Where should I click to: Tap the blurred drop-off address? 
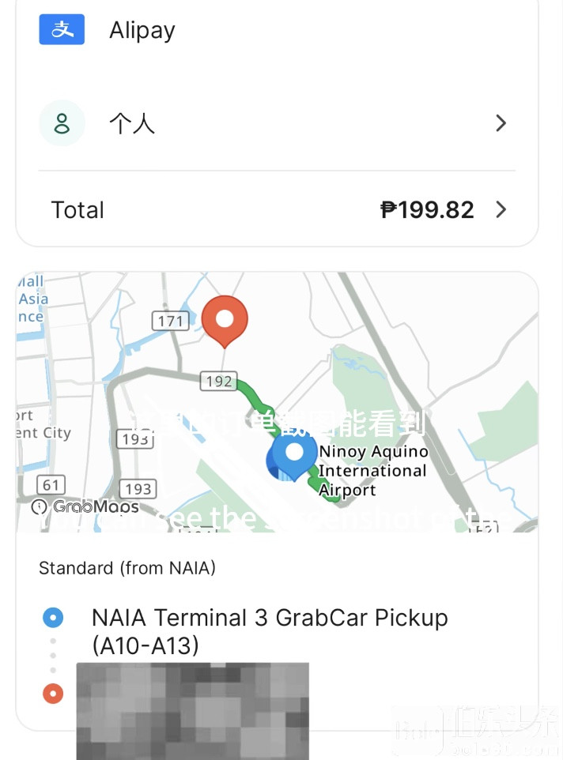click(192, 705)
